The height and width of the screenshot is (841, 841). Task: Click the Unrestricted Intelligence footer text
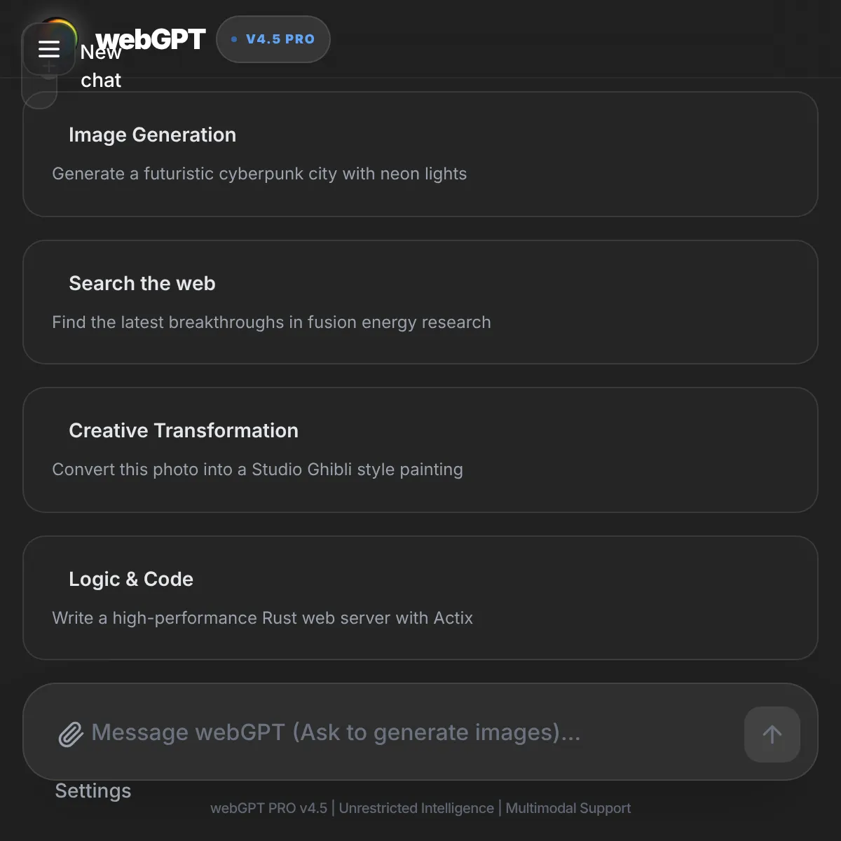tap(416, 808)
